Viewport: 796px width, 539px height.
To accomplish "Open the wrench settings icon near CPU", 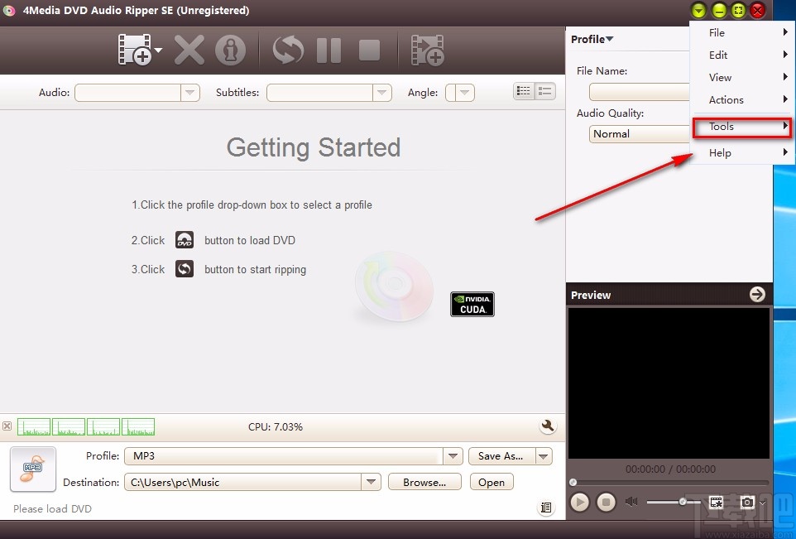I will click(547, 426).
